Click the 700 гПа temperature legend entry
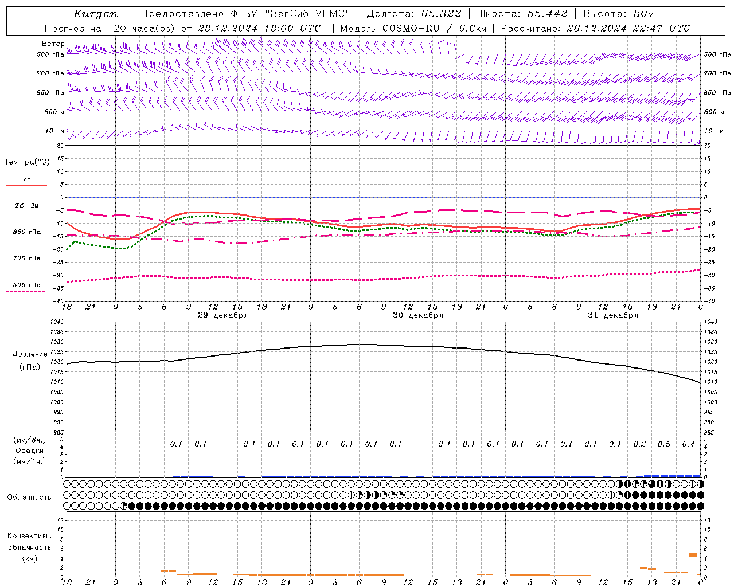 point(27,259)
